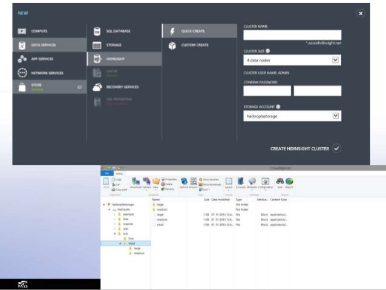Screen dimensions: 386x290
Task: Open the large File folder row
Action: click(220, 205)
